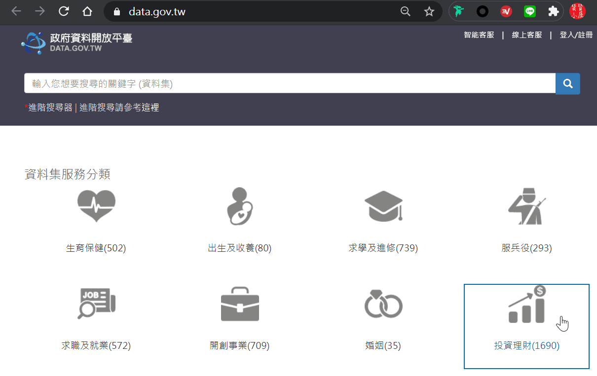Open the browser Extensions puzzle icon

553,11
